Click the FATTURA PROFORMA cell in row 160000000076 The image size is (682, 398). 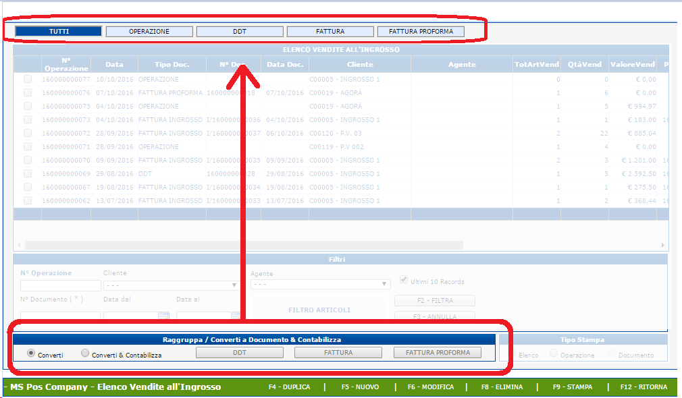(170, 93)
